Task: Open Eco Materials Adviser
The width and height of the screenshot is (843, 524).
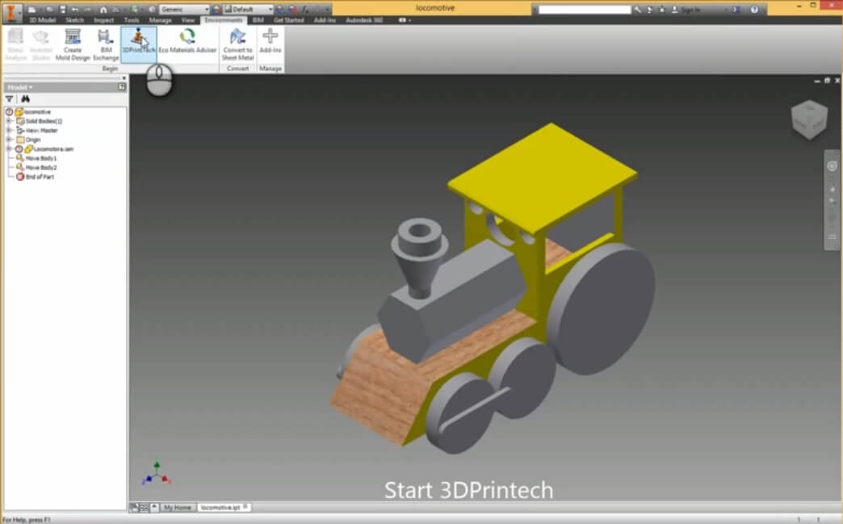Action: point(187,44)
